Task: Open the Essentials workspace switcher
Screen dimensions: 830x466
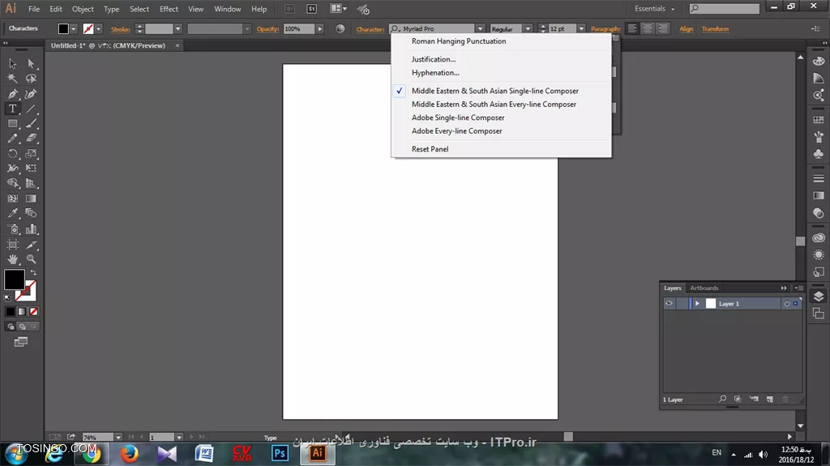Action: click(655, 8)
